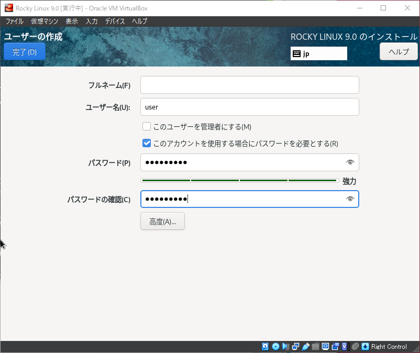Click the ヘルプ button in installer header
The image size is (420, 353).
[x=399, y=51]
